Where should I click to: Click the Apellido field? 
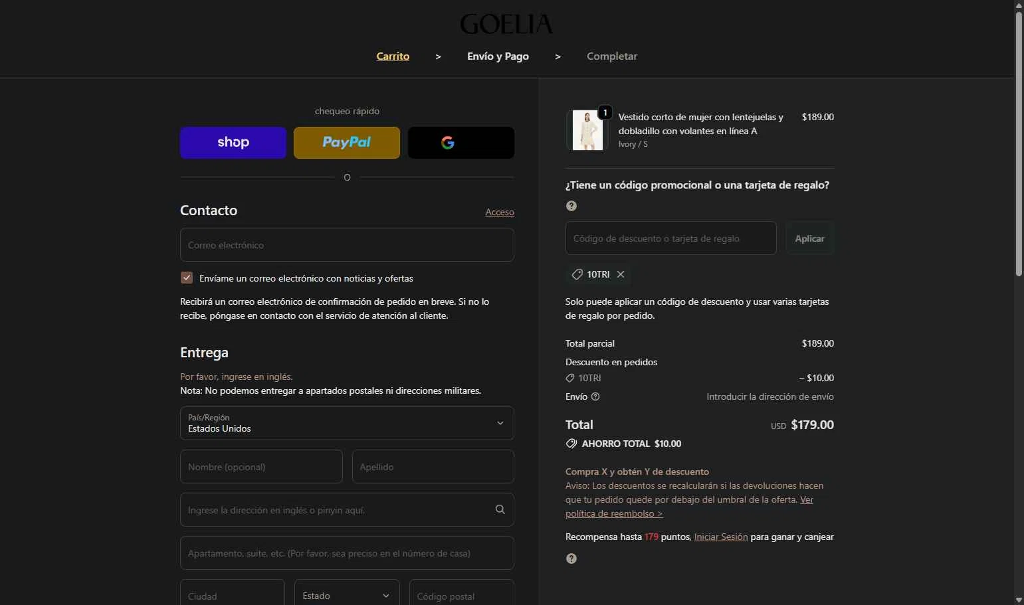coord(433,467)
